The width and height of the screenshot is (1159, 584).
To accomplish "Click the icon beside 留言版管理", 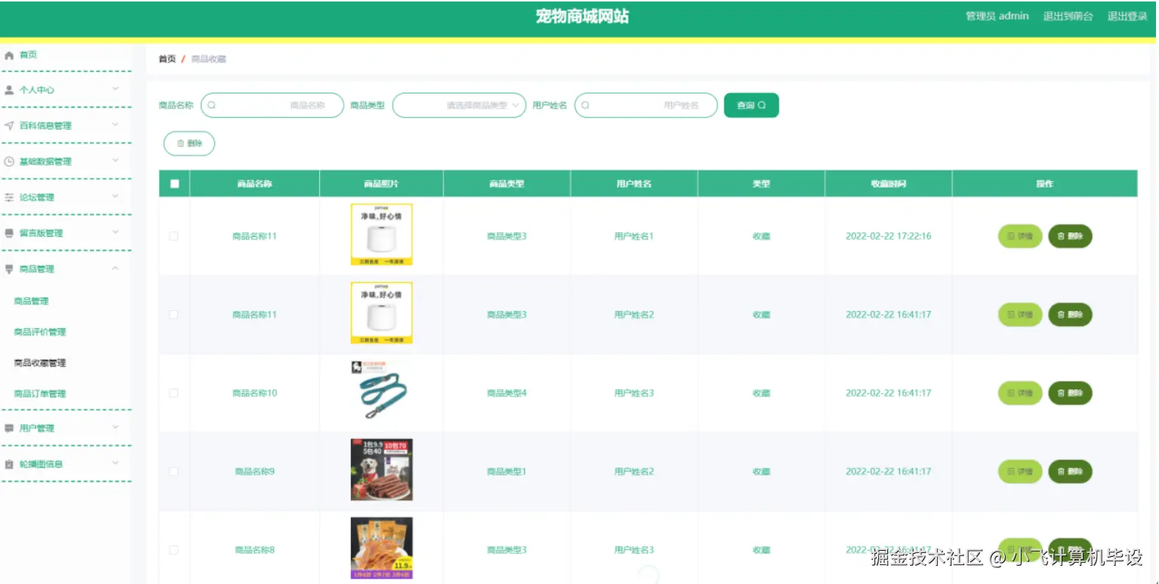I will pos(9,233).
